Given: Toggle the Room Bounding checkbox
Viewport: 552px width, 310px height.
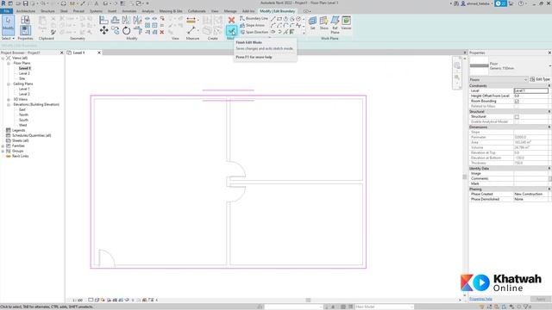Looking at the screenshot, I should coord(517,102).
